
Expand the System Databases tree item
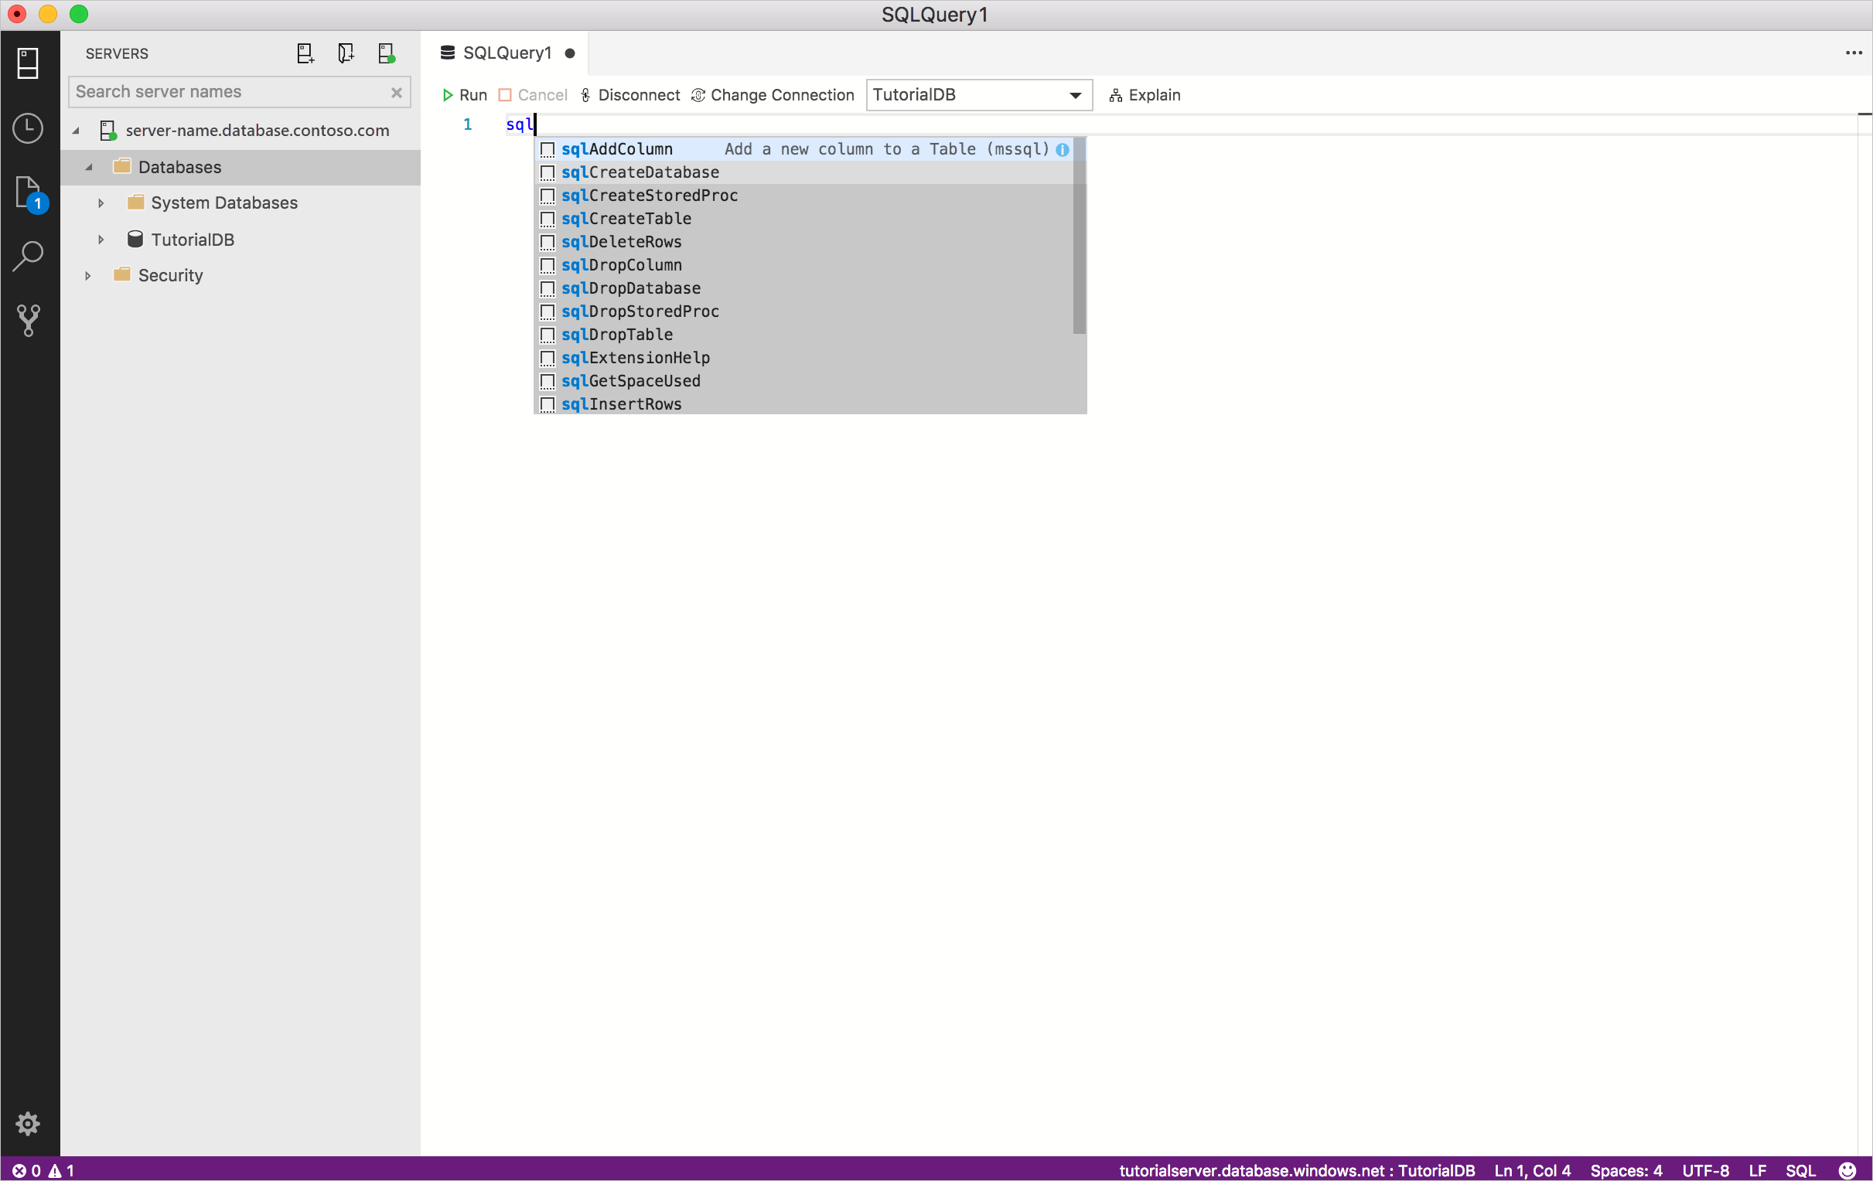coord(101,203)
